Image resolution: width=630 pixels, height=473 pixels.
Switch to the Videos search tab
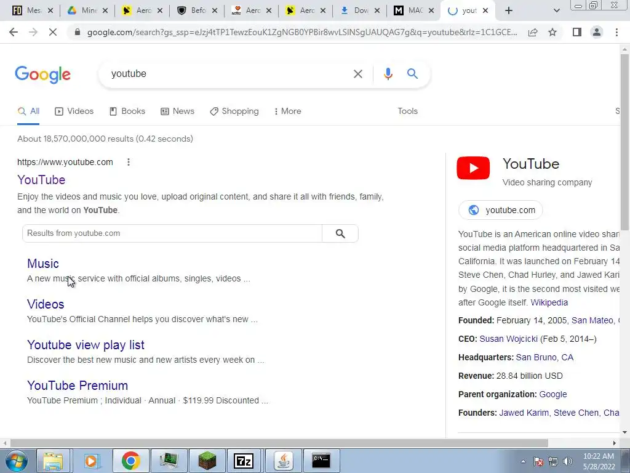coord(74,111)
